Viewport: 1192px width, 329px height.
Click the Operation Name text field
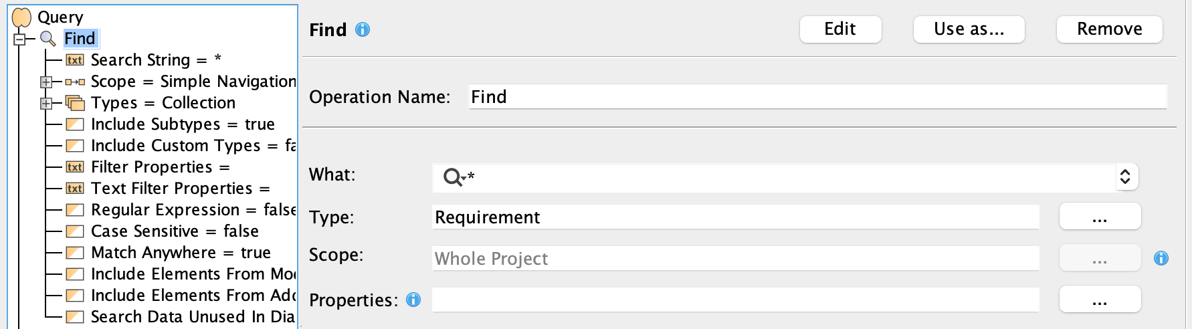pyautogui.click(x=817, y=97)
